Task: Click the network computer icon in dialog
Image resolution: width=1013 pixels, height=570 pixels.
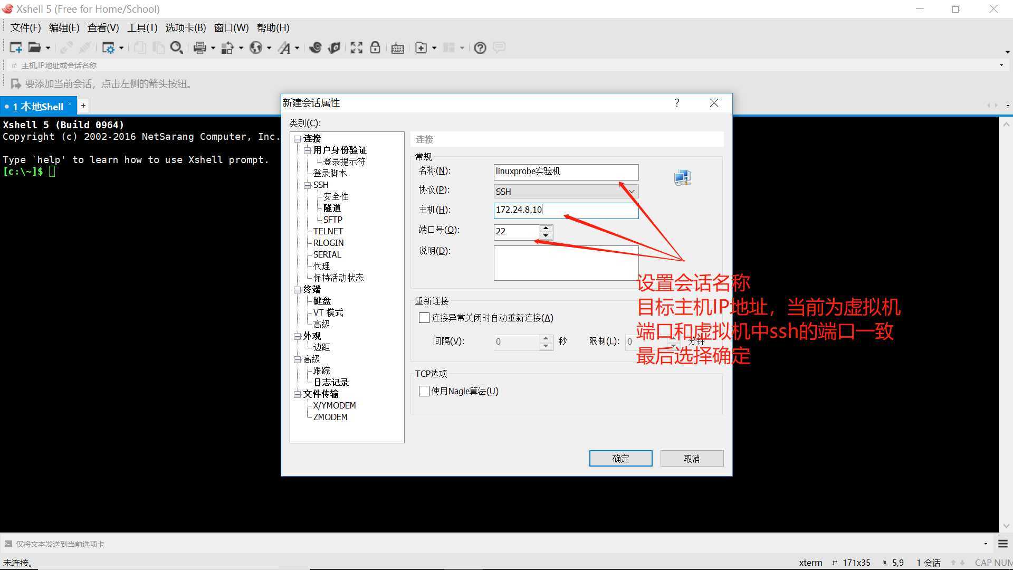Action: (x=683, y=177)
